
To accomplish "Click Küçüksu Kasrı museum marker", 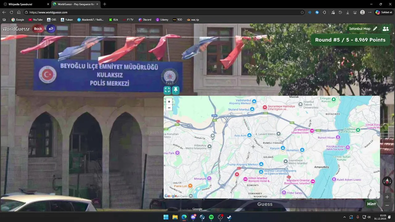I will coord(348,148).
